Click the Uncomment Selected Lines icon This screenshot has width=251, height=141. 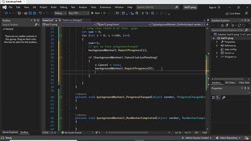tap(146, 13)
